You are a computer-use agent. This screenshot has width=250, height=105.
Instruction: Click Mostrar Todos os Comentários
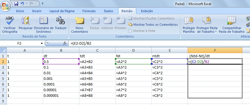click(x=153, y=25)
